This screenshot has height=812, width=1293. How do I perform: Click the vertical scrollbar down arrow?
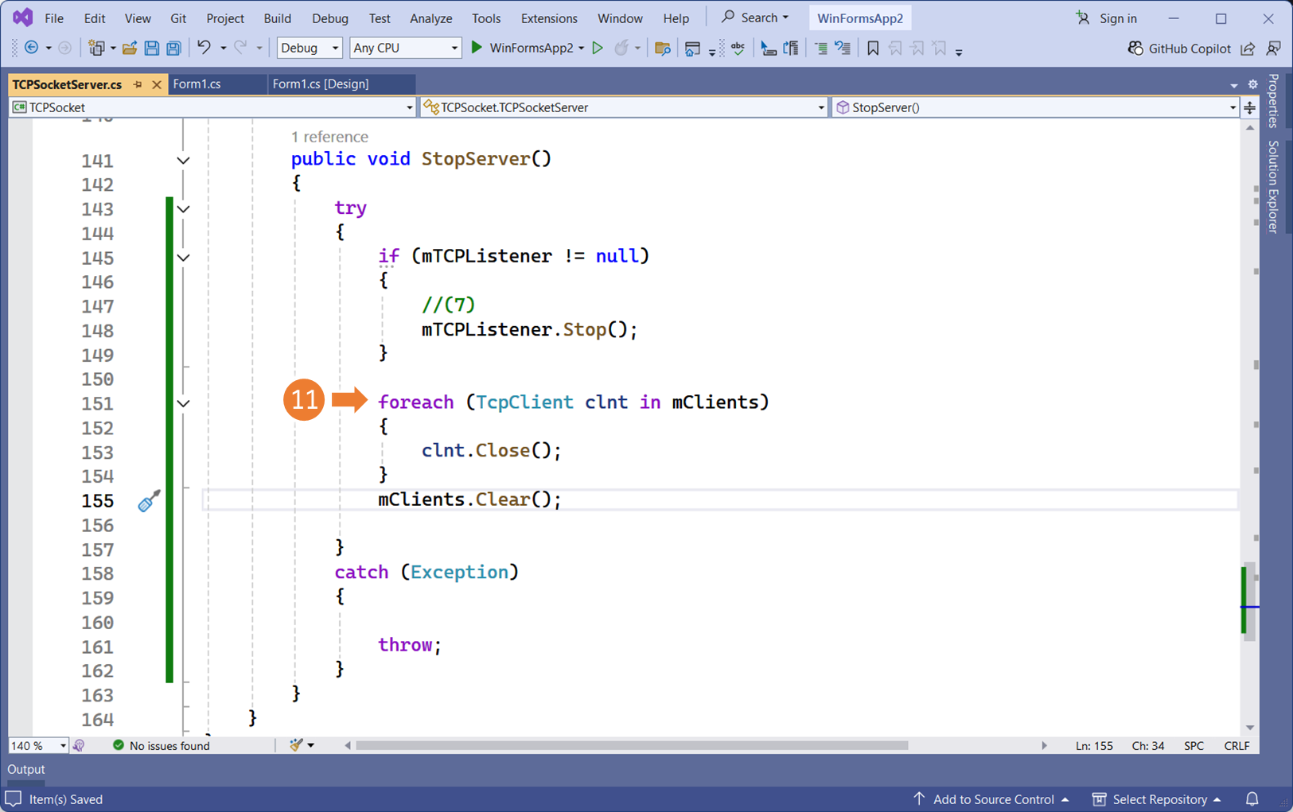click(1250, 728)
